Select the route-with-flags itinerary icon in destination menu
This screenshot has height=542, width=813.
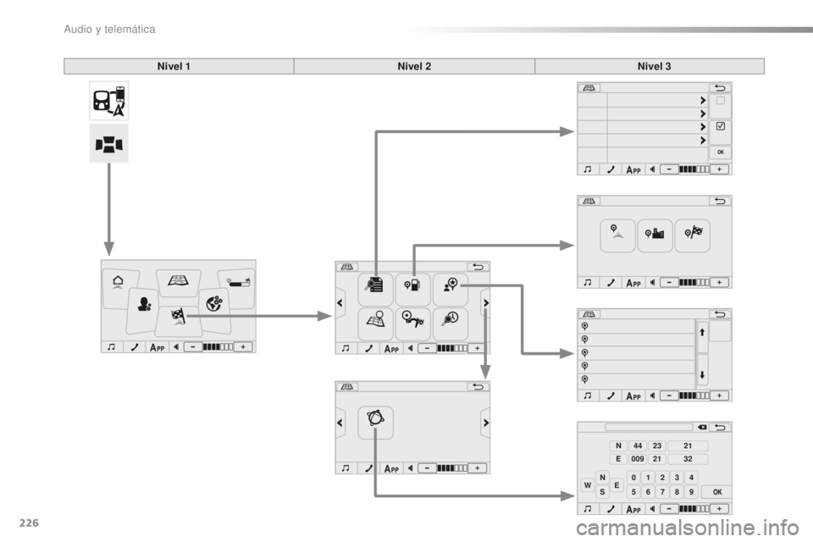pyautogui.click(x=412, y=319)
